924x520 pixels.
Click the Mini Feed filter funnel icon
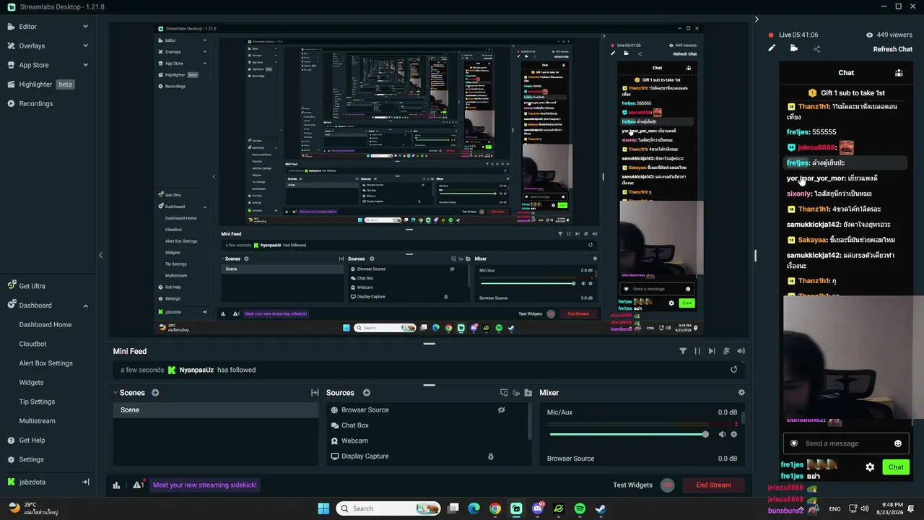pos(683,351)
